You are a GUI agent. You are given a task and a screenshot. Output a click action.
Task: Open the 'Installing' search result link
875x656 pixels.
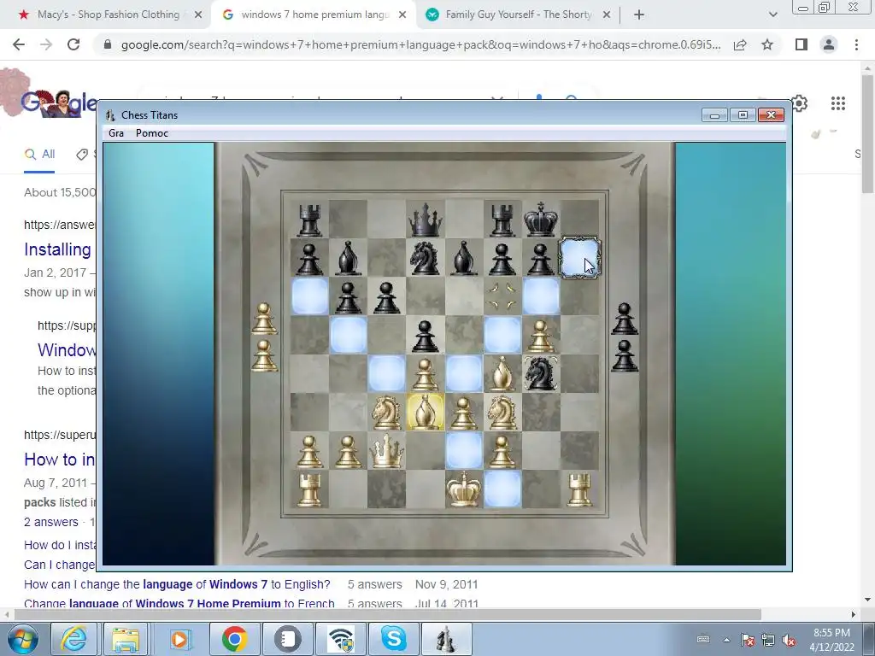(58, 249)
